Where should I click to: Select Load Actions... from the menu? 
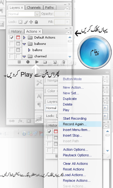tap(74, 175)
